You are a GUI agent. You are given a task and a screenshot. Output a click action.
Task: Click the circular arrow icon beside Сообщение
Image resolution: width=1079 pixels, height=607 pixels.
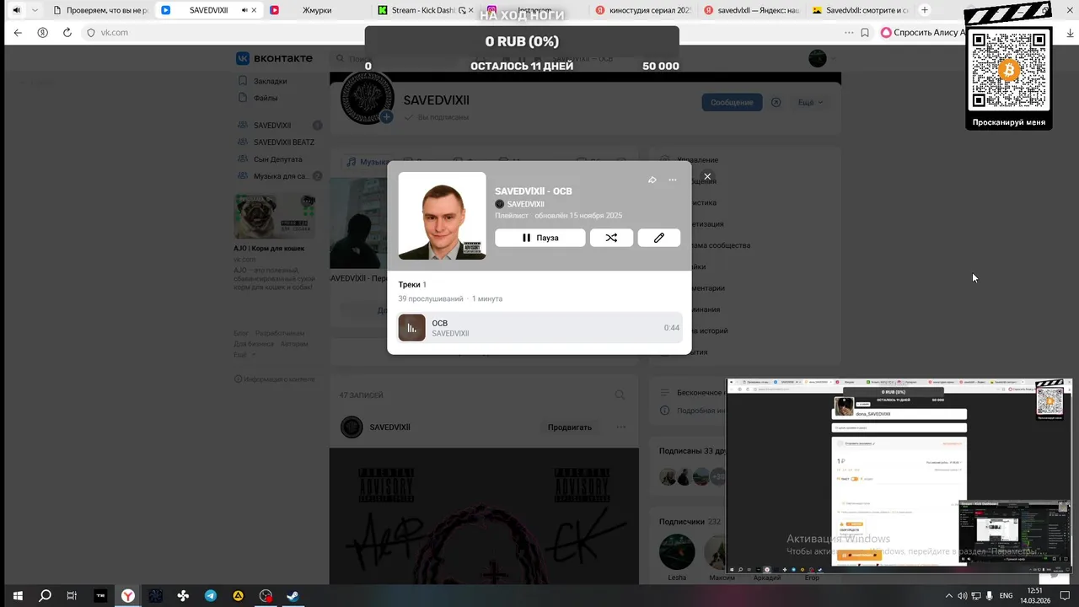tap(776, 102)
